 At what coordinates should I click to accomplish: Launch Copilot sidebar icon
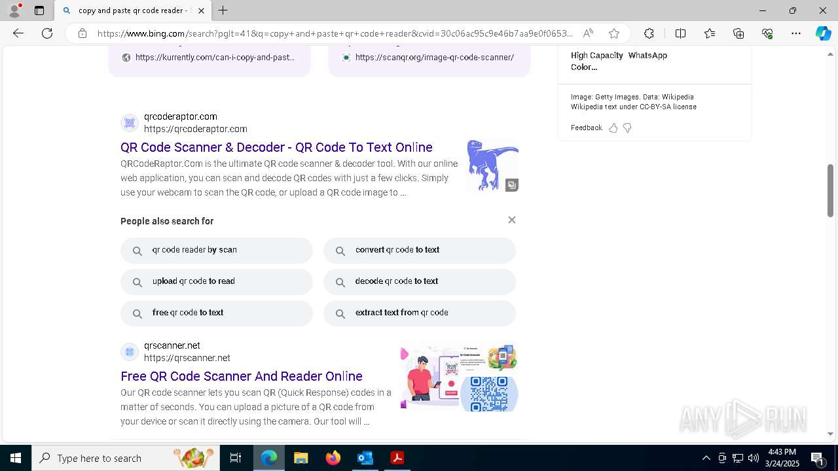[x=823, y=33]
